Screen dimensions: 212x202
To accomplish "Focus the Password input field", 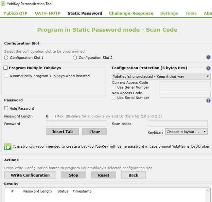I will click(x=77, y=124).
